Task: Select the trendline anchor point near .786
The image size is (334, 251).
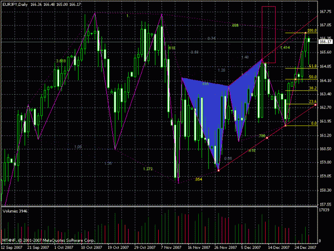Action: click(267, 138)
